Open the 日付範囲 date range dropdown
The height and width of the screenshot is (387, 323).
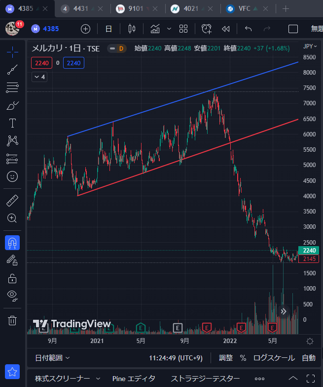coord(52,358)
